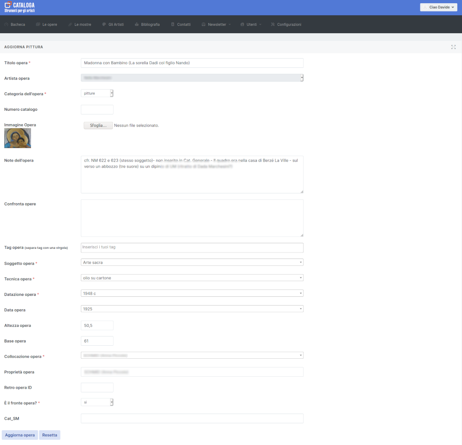Expand the Newsletter dropdown arrow
The width and height of the screenshot is (462, 445).
[x=230, y=25]
